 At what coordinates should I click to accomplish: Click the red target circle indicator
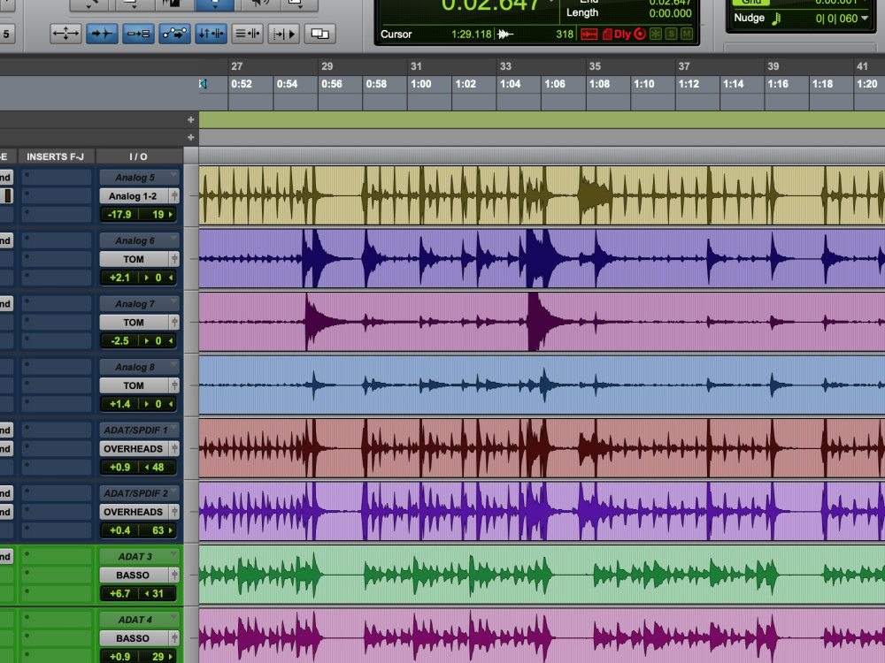[x=640, y=34]
